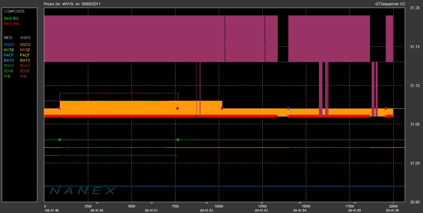Click the chart title 'Prices for eWYN on 09/08/2011'
The width and height of the screenshot is (423, 213).
coord(73,4)
